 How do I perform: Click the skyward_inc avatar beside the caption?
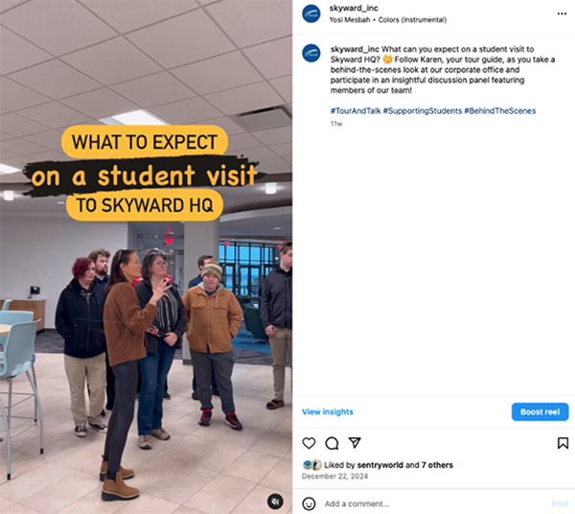310,53
